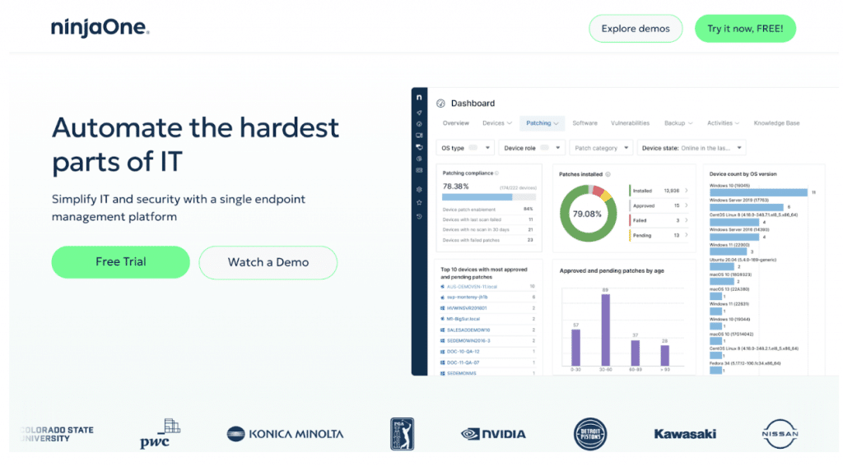The width and height of the screenshot is (843, 466).
Task: Click the star favorites icon in the sidebar
Action: pos(419,202)
